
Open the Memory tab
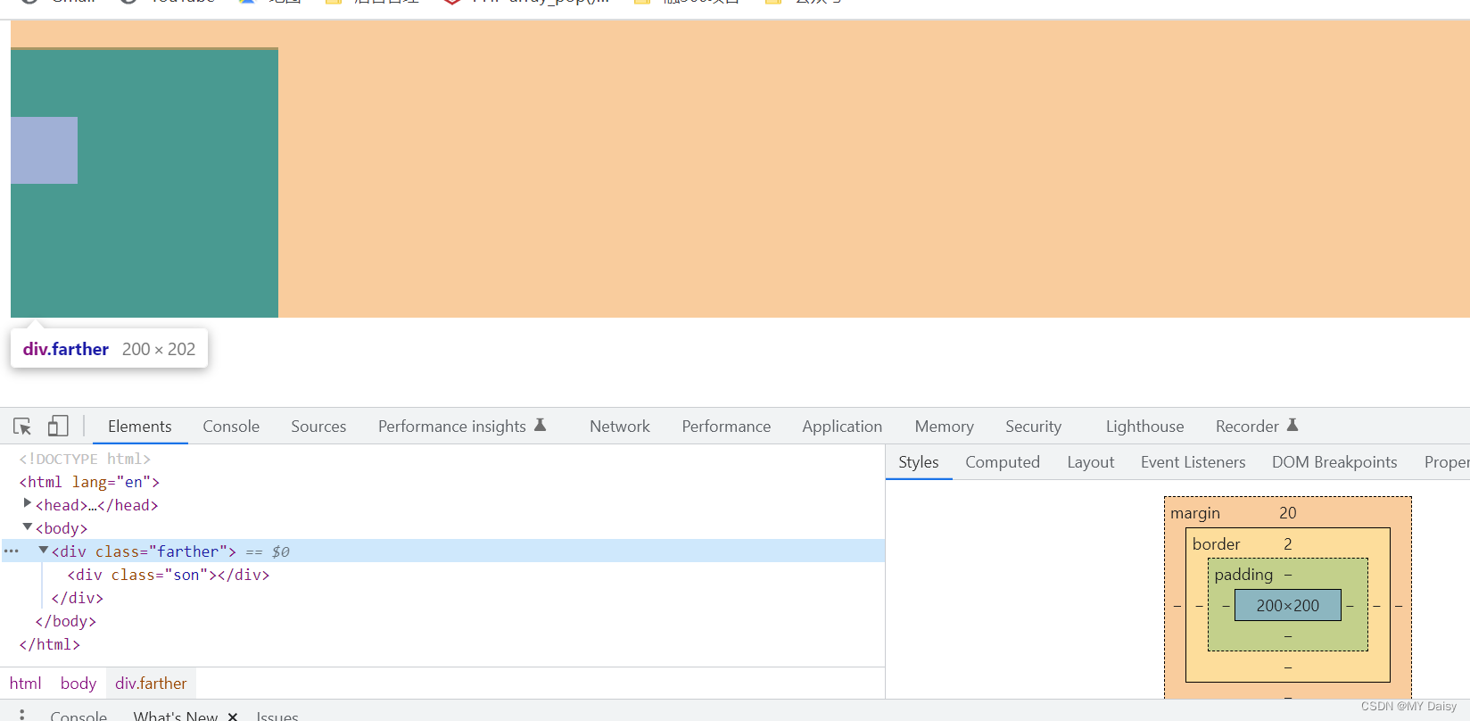[x=944, y=427]
